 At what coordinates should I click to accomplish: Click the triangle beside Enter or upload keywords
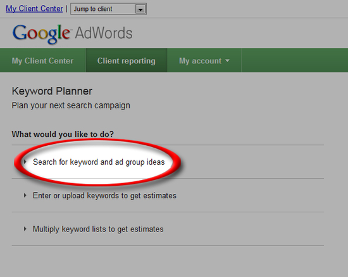click(25, 195)
